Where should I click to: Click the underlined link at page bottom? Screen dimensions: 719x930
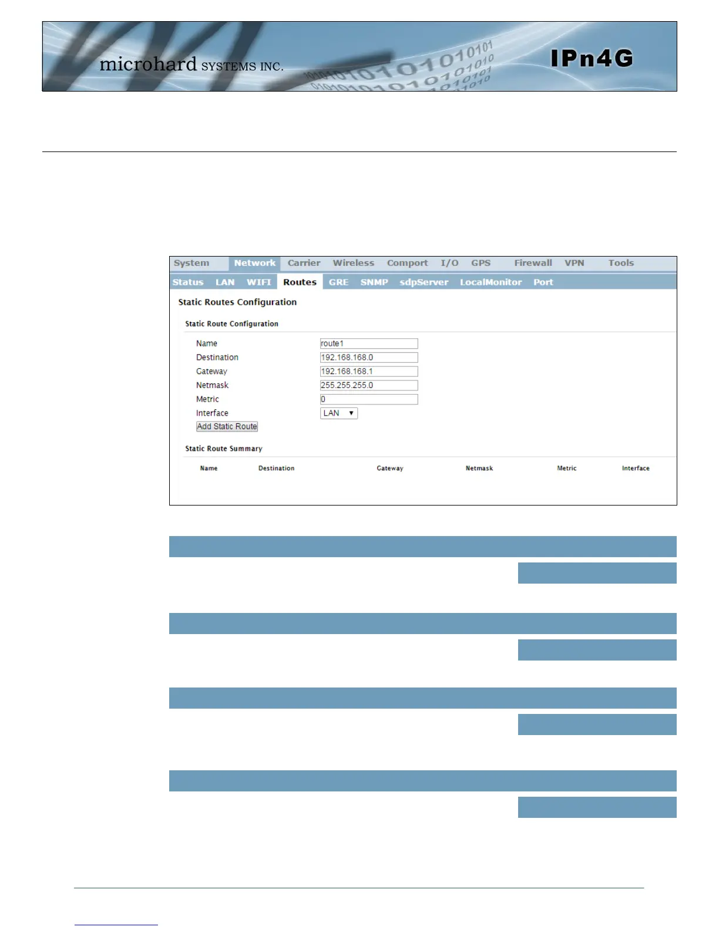(116, 924)
